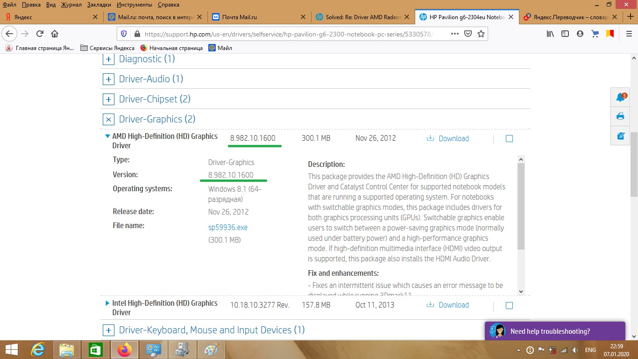Expand the Driver-Chipset (2) section

tap(108, 99)
